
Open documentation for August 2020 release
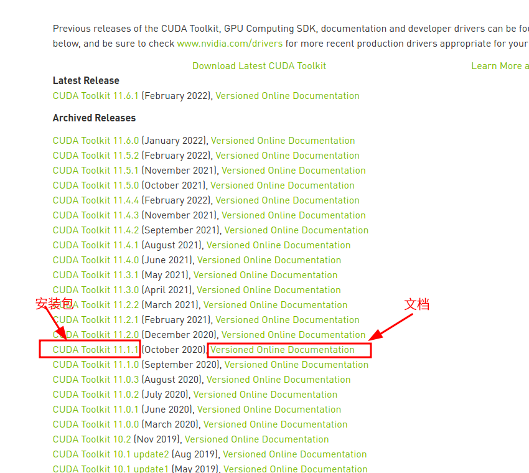[x=279, y=380]
